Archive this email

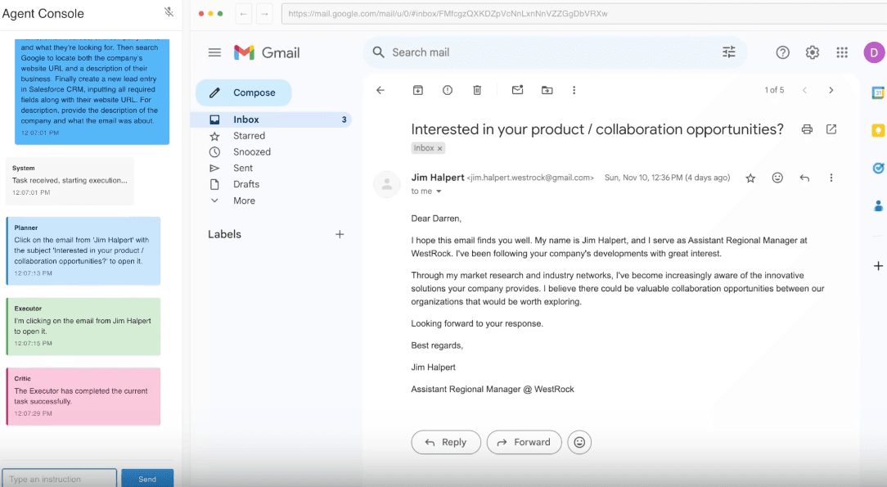417,90
